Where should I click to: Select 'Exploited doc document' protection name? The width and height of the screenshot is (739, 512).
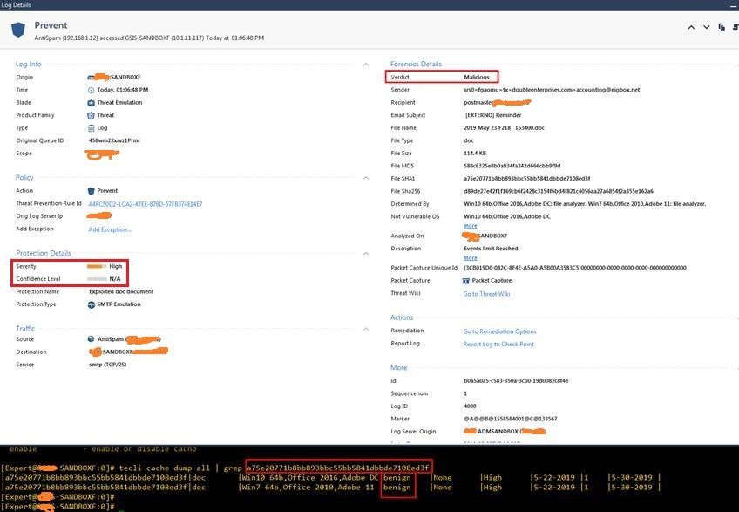[121, 291]
